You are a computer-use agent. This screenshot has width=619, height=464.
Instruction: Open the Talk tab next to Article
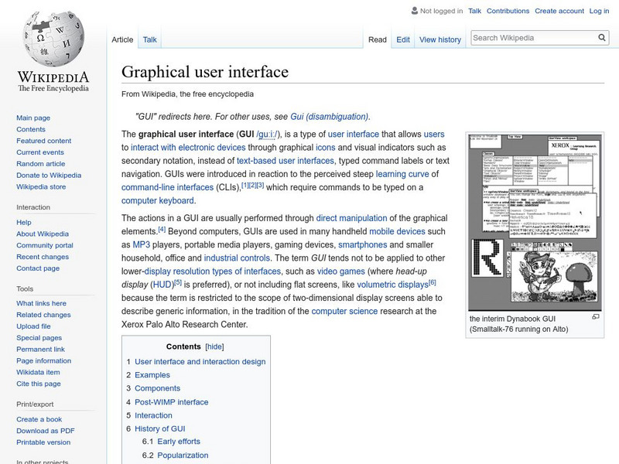(x=149, y=39)
